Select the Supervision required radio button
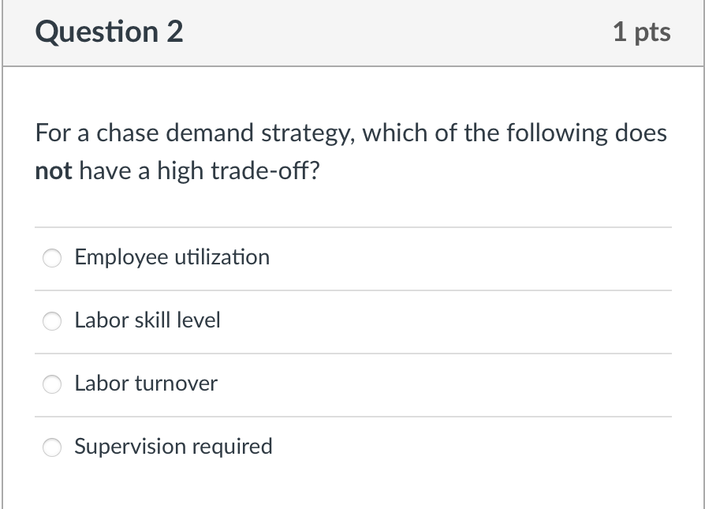The height and width of the screenshot is (509, 705). click(52, 447)
